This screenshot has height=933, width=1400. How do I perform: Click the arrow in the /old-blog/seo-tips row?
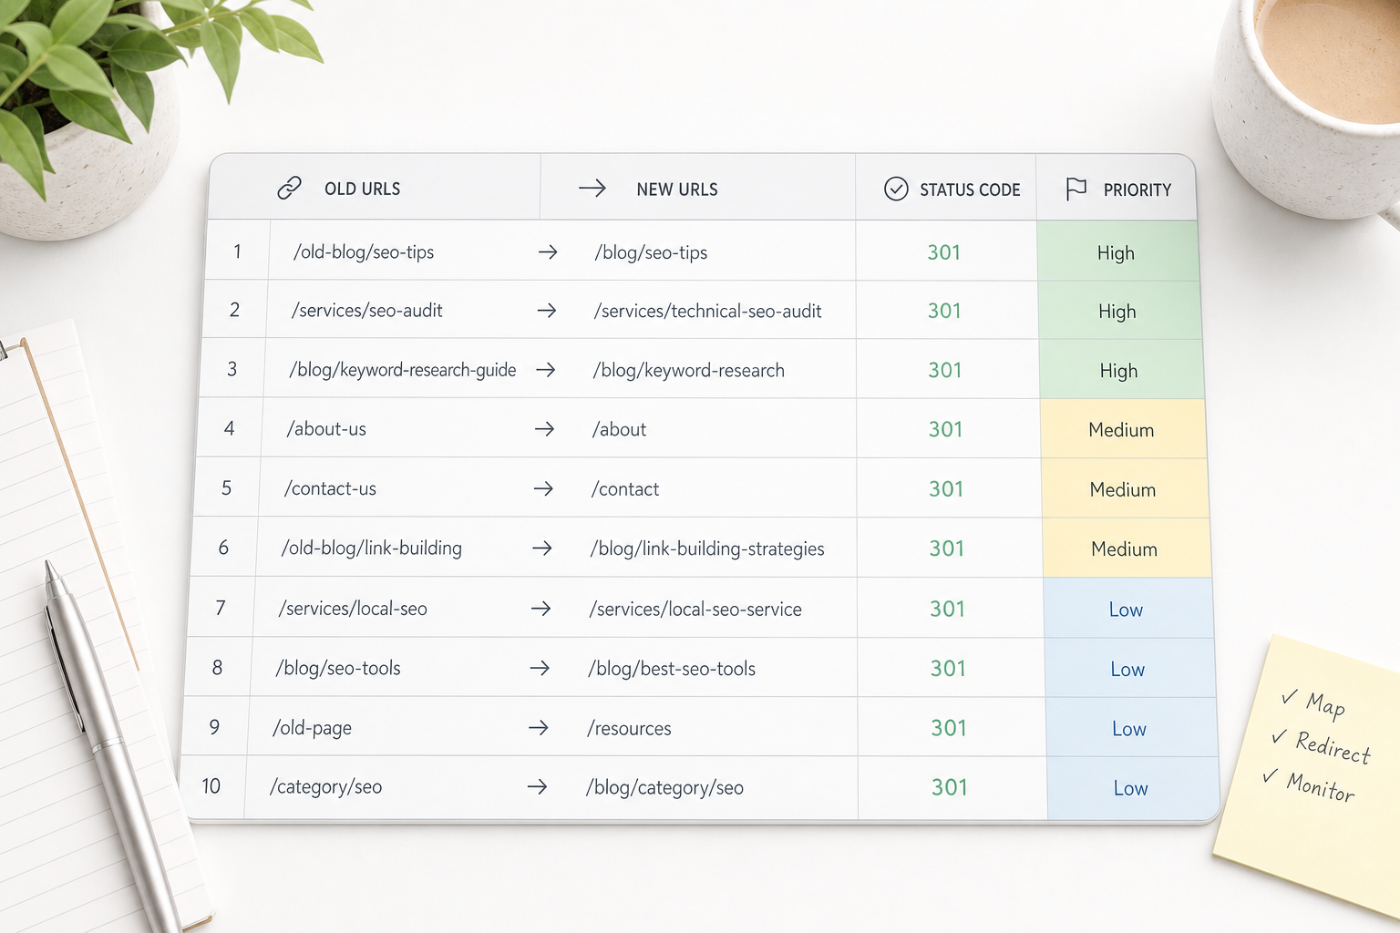pyautogui.click(x=548, y=252)
